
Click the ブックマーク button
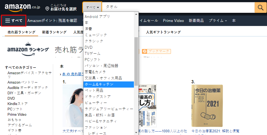(x=156, y=51)
